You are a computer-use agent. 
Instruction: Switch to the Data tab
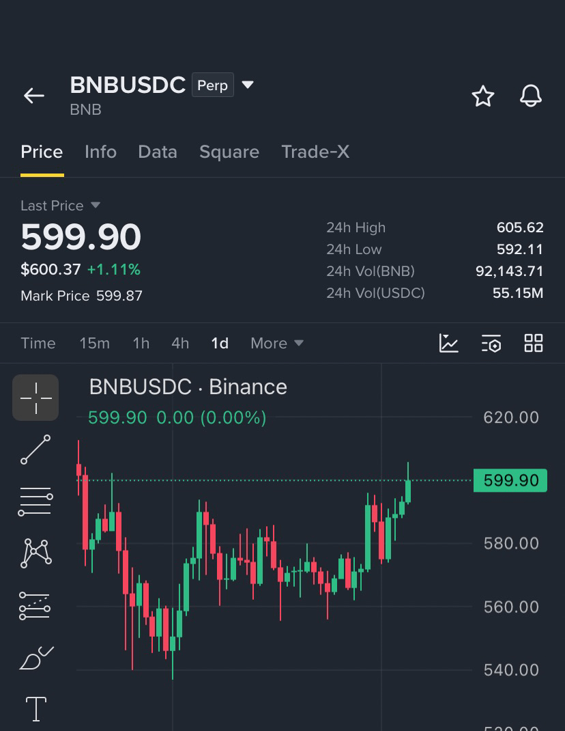point(158,152)
